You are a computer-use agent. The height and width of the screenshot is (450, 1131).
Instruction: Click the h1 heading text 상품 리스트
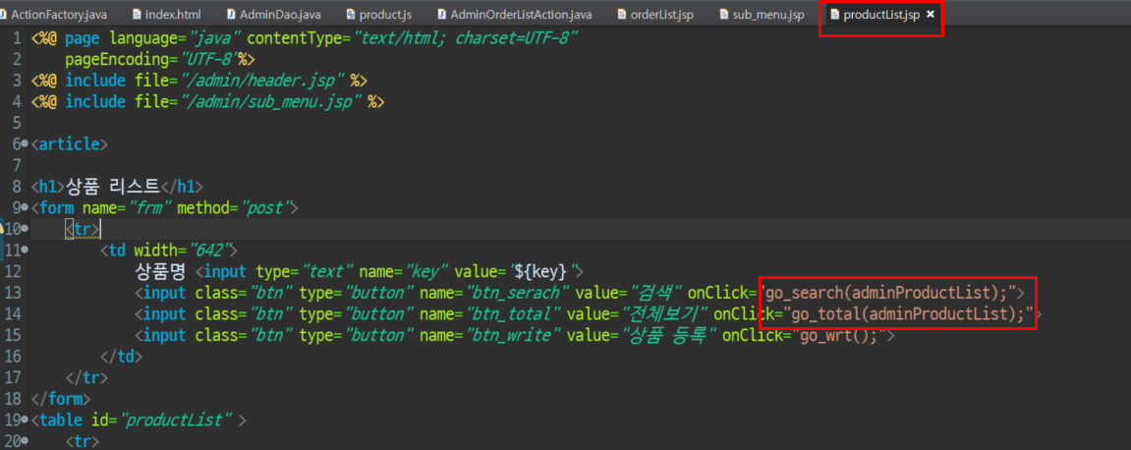(x=112, y=187)
